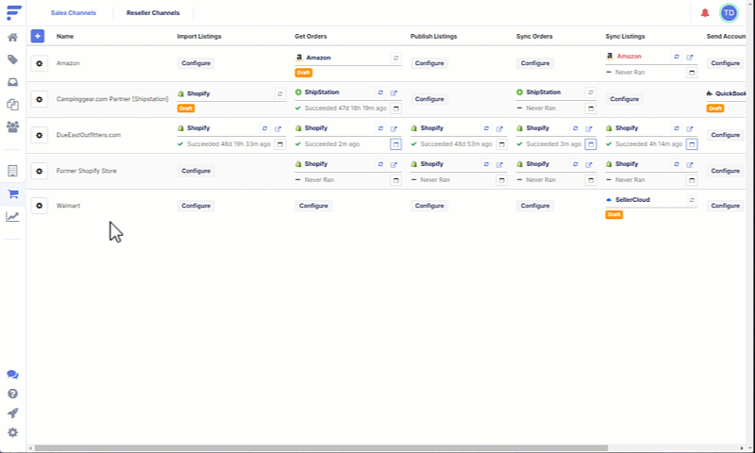Open the calendar icon on DueEastOutfitters Sync Listings
The image size is (755, 453).
pyautogui.click(x=692, y=144)
